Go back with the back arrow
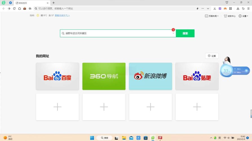This screenshot has height=141, width=252. tap(4, 8)
